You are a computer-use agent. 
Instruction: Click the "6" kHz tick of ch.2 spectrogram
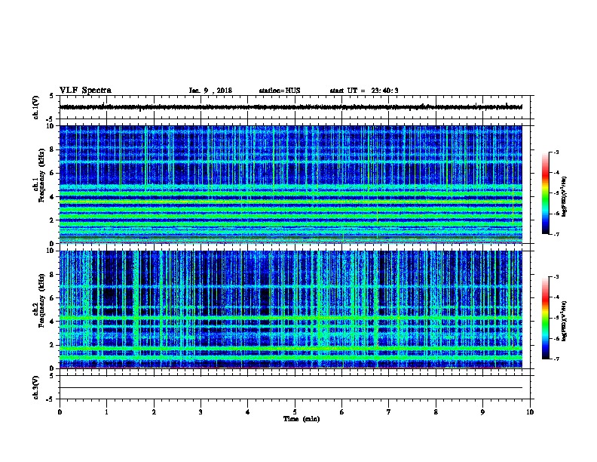pyautogui.click(x=52, y=297)
